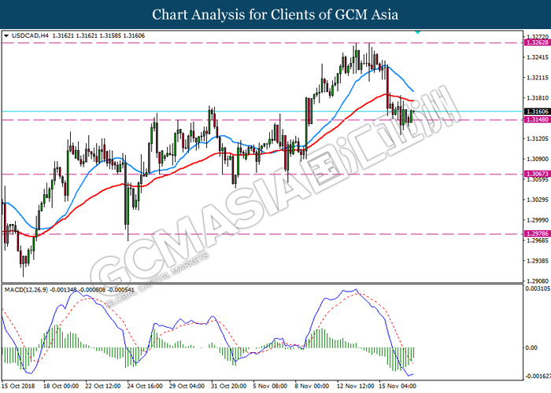Click the 31 Oct 20:00 time label

click(229, 386)
